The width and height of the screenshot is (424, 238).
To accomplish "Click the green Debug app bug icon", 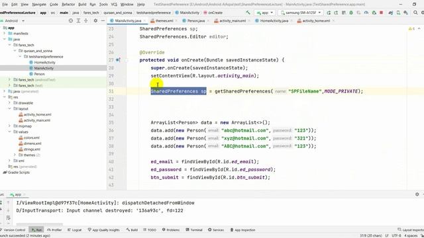I will 351,13.
